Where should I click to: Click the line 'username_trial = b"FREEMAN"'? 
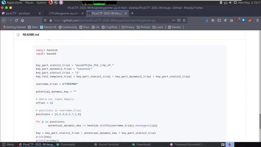[57, 84]
